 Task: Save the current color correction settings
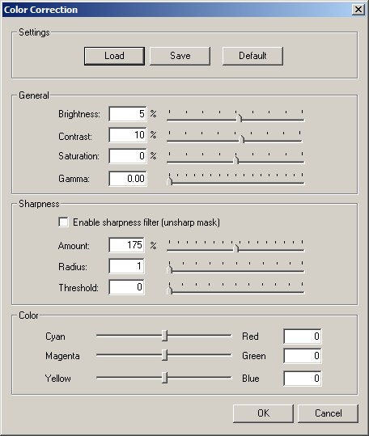point(180,56)
